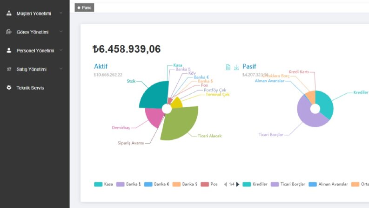The width and height of the screenshot is (369, 208).
Task: Click the Alınan Avanslar chart label
Action: coord(270,81)
